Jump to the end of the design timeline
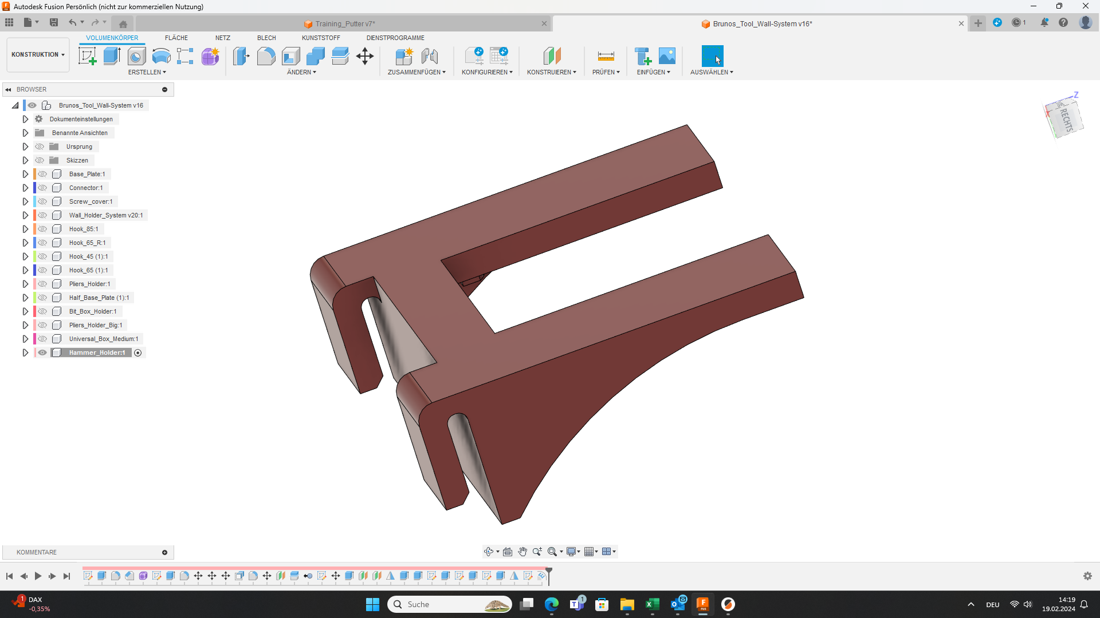Screen dimensions: 1100x618 coord(67,576)
